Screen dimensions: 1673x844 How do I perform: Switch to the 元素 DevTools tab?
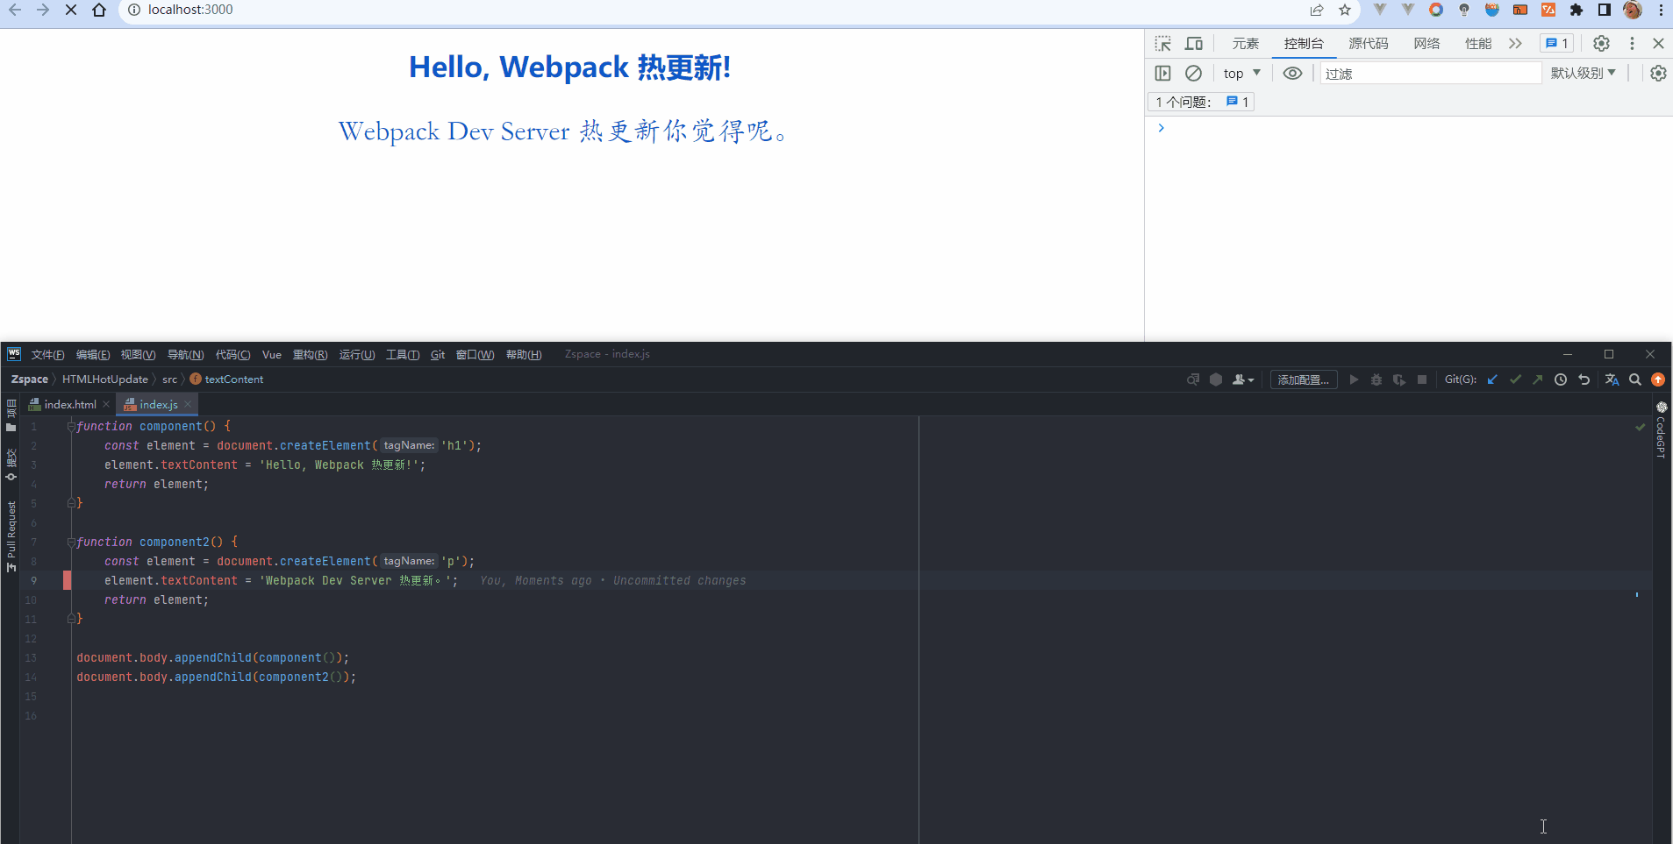point(1246,44)
